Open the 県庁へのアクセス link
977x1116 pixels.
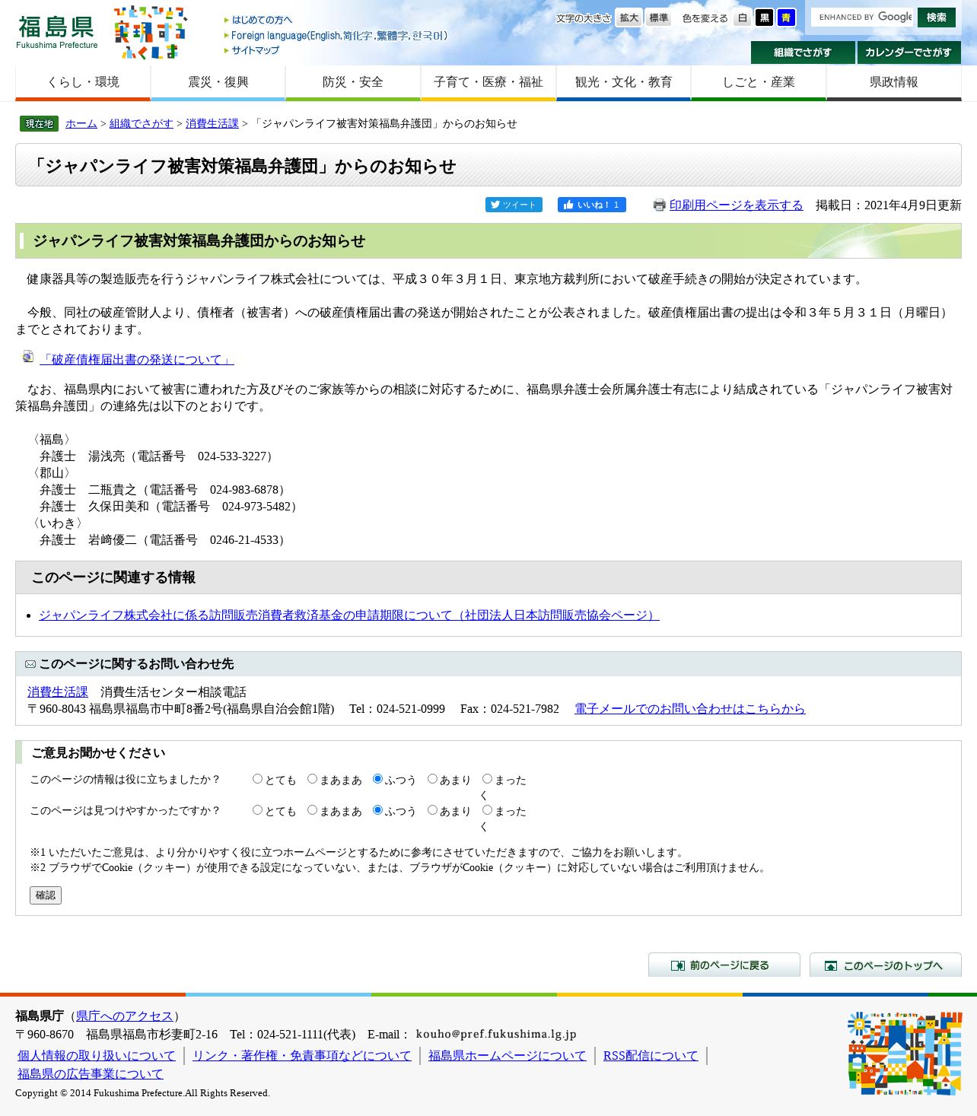point(125,1016)
